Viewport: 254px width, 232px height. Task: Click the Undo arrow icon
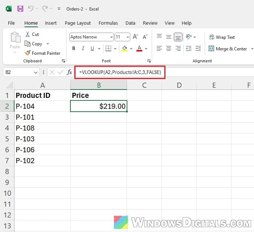click(x=30, y=9)
